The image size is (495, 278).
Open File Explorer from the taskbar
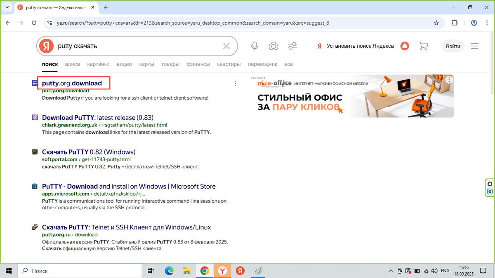[x=186, y=271]
